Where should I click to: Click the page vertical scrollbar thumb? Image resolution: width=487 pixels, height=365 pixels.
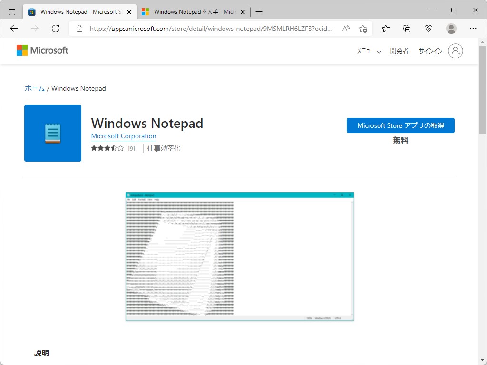pos(482,90)
